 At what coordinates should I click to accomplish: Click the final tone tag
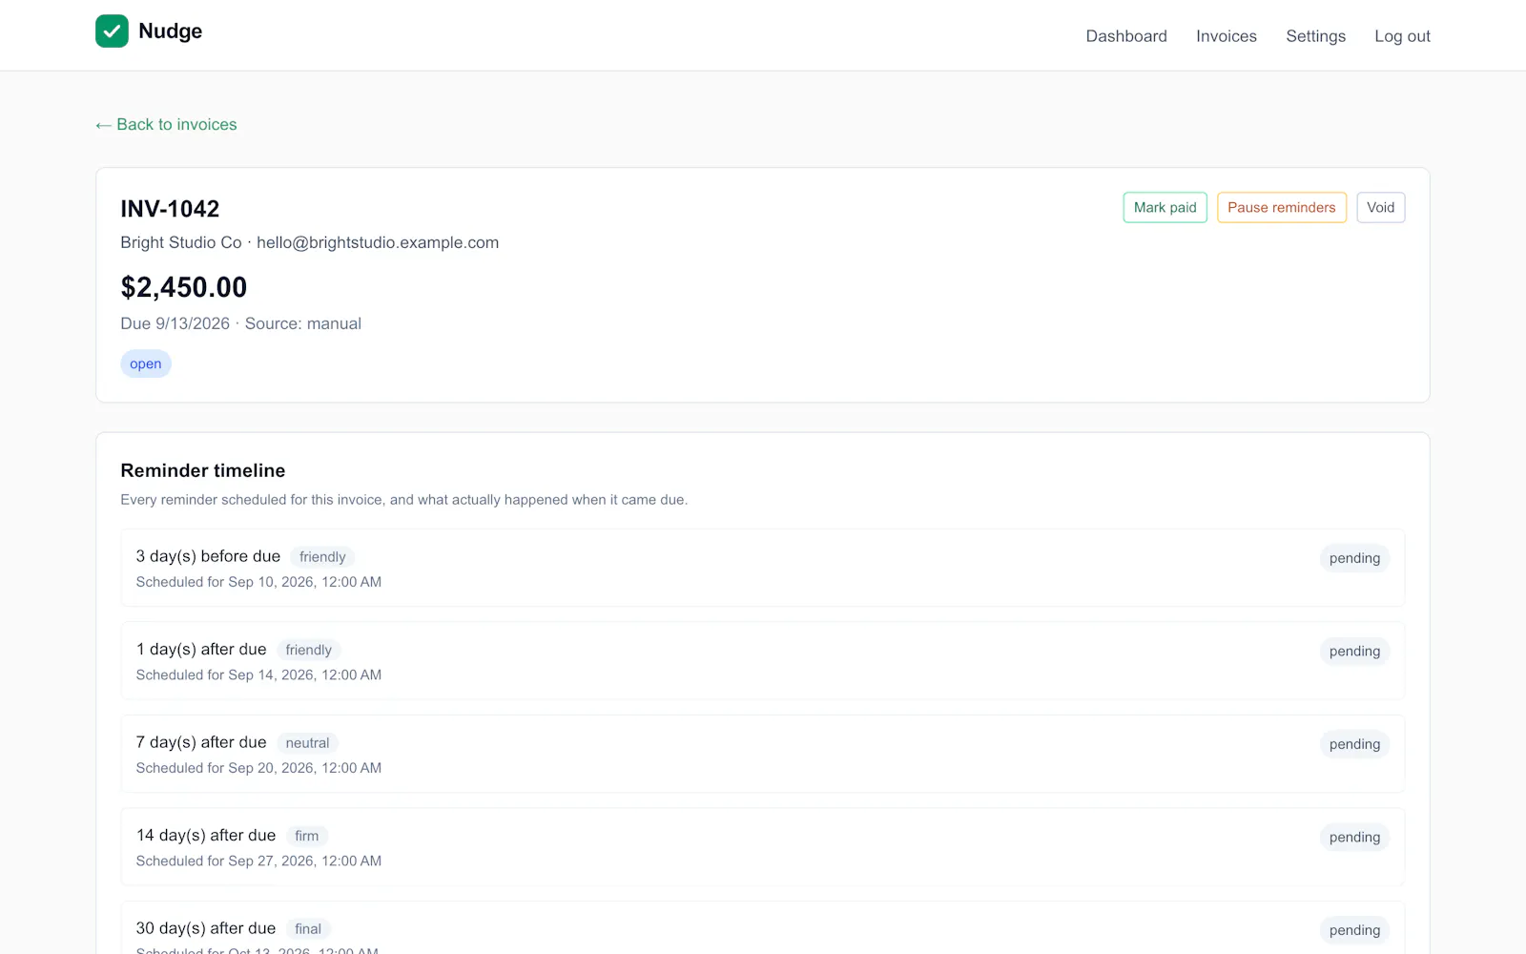point(308,928)
